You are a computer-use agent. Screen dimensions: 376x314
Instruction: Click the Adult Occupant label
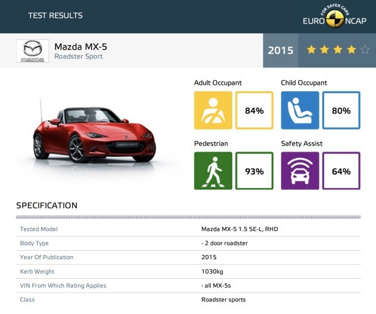click(218, 83)
